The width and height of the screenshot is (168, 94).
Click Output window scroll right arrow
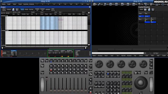tap(86, 48)
